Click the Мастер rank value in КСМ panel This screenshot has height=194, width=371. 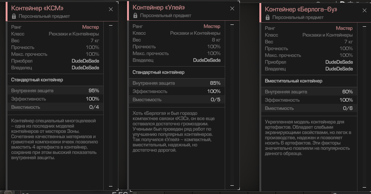click(90, 27)
